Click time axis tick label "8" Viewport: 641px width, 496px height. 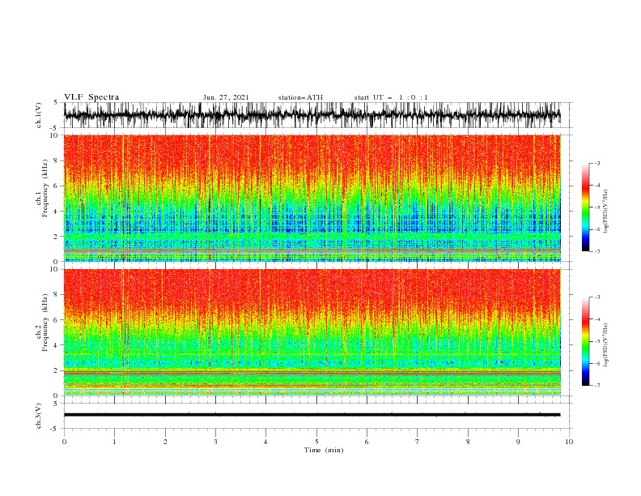(468, 442)
